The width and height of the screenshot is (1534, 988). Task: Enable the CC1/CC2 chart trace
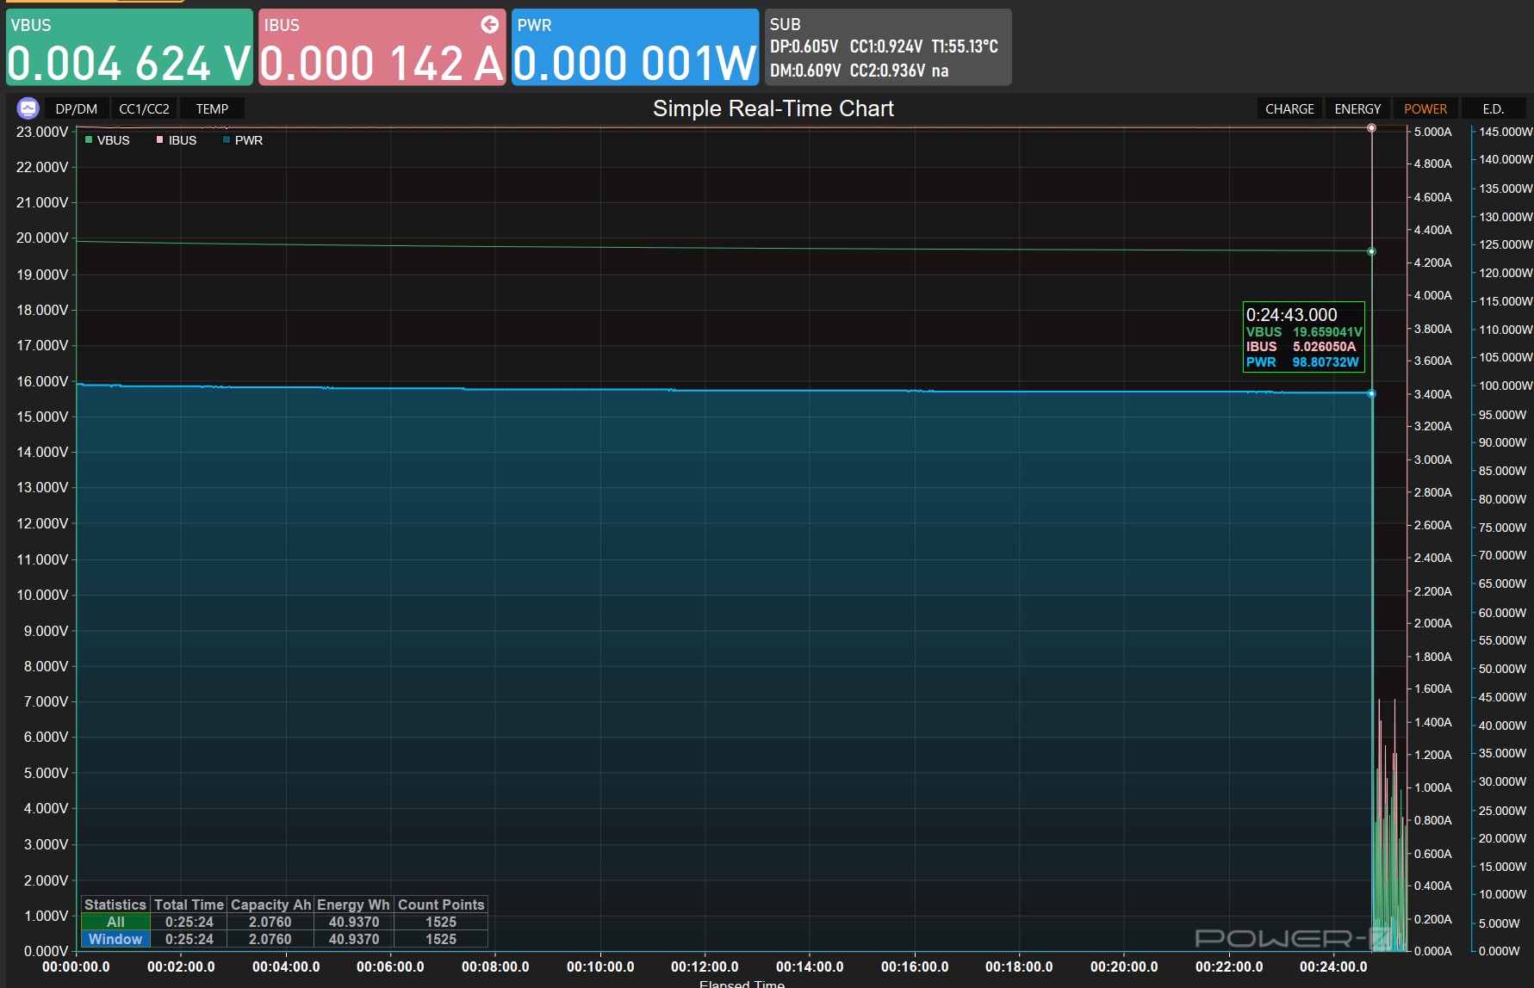tap(144, 109)
